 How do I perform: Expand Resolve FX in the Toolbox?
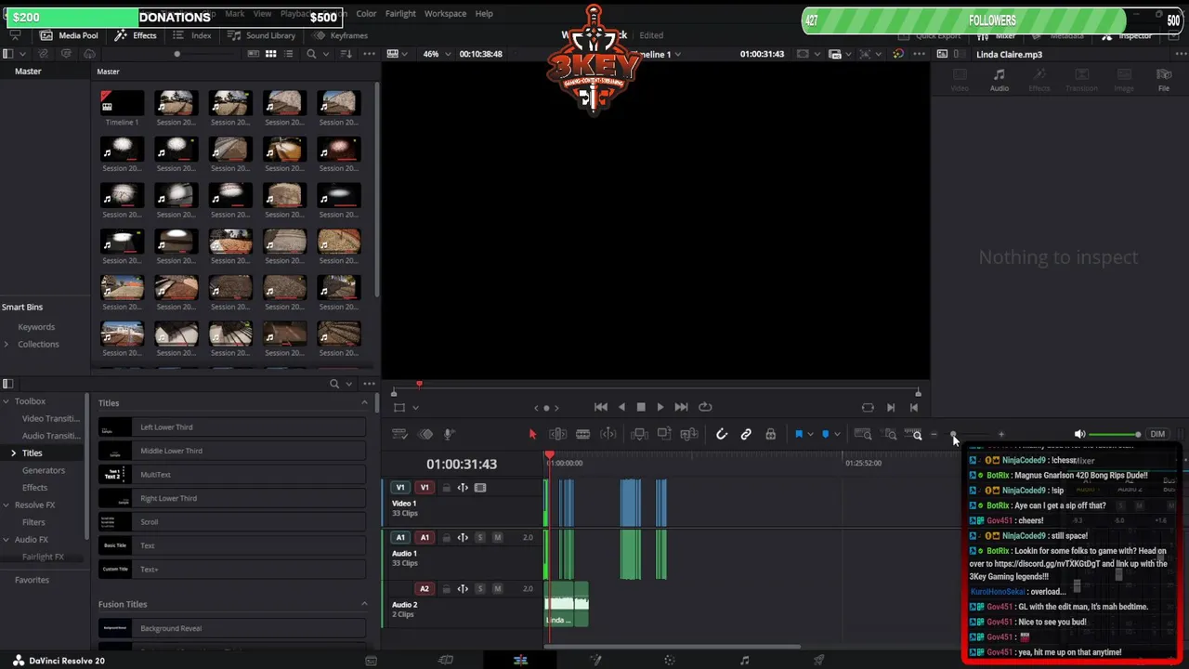click(x=6, y=505)
